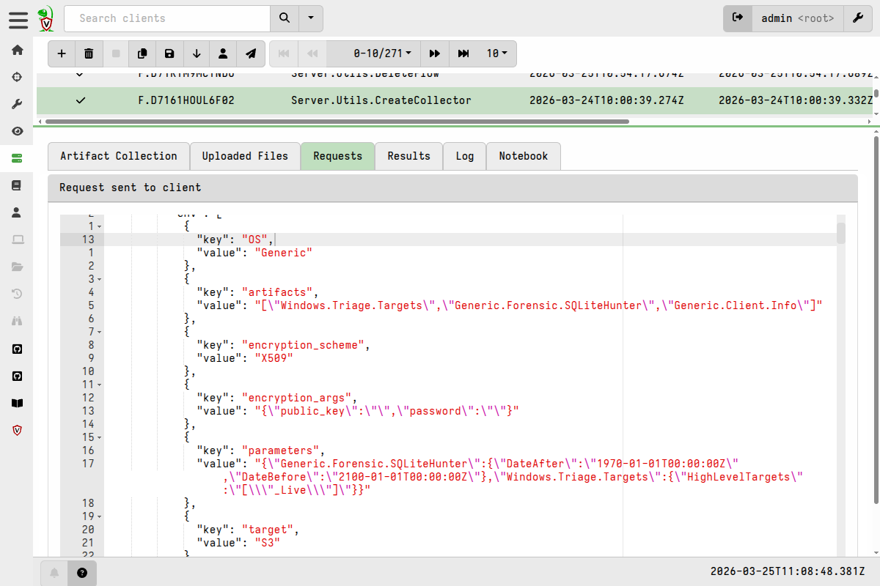Open the hamburger navigation menu
The image size is (880, 586).
coord(18,20)
